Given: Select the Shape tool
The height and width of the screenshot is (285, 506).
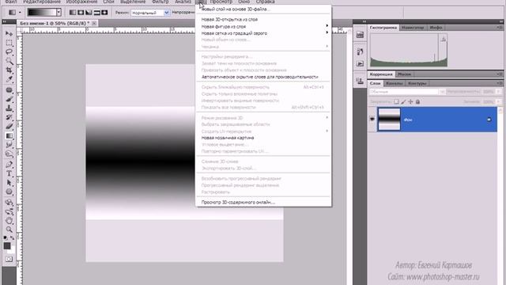Looking at the screenshot, I should pyautogui.click(x=9, y=192).
